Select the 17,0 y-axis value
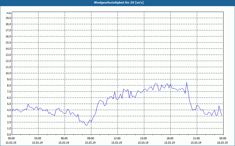235x146 pixels. pyautogui.click(x=8, y=30)
